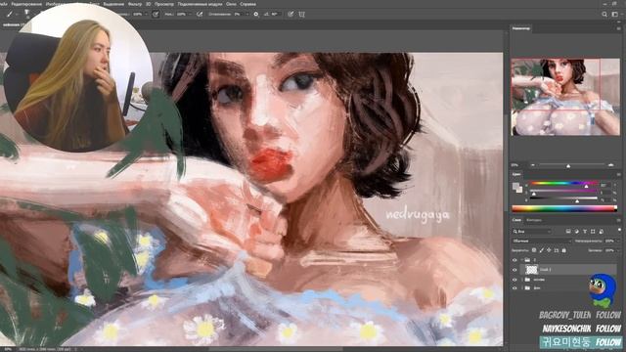Viewport: 626px width, 352px height.
Task: Lock all padlock icon
Action: point(564,250)
